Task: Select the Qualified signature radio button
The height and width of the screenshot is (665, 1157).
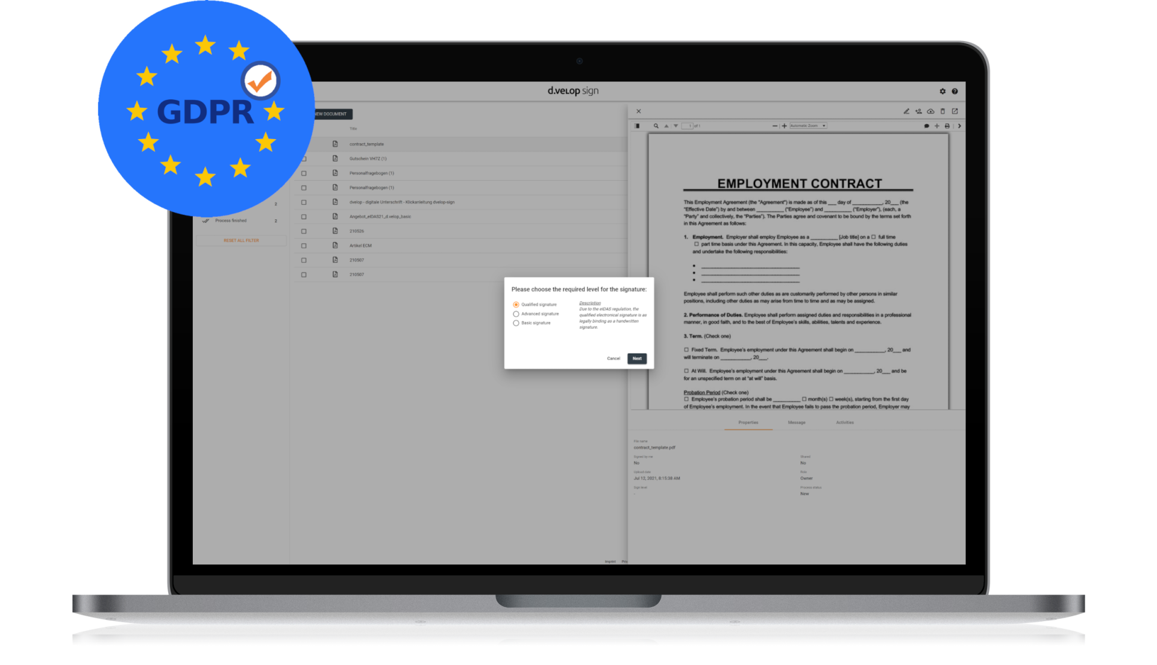Action: pos(516,305)
